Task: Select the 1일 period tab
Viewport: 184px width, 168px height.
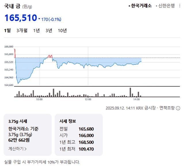Action: (7, 31)
